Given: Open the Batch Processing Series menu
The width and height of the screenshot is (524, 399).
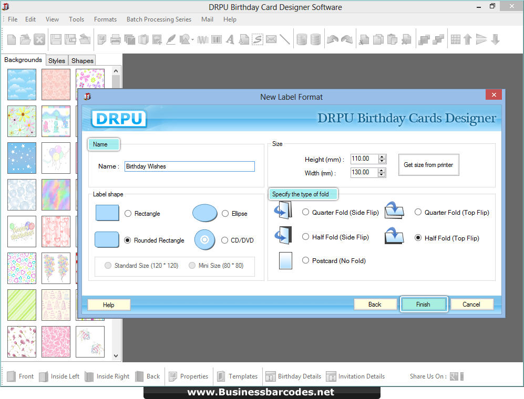Looking at the screenshot, I should [x=159, y=19].
